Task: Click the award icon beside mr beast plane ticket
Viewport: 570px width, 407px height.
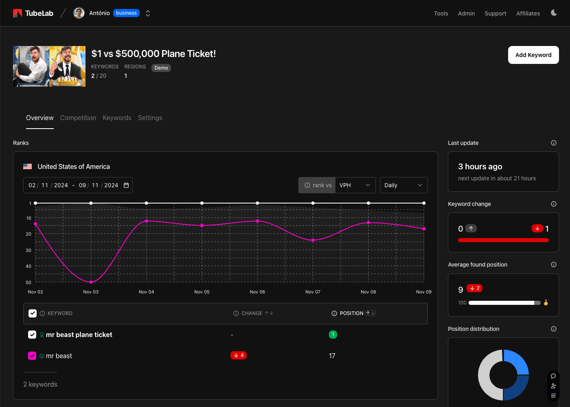Action: pyautogui.click(x=42, y=335)
